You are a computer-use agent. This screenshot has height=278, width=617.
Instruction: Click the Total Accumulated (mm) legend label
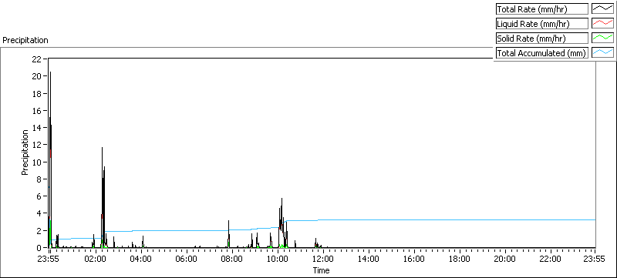(x=541, y=52)
